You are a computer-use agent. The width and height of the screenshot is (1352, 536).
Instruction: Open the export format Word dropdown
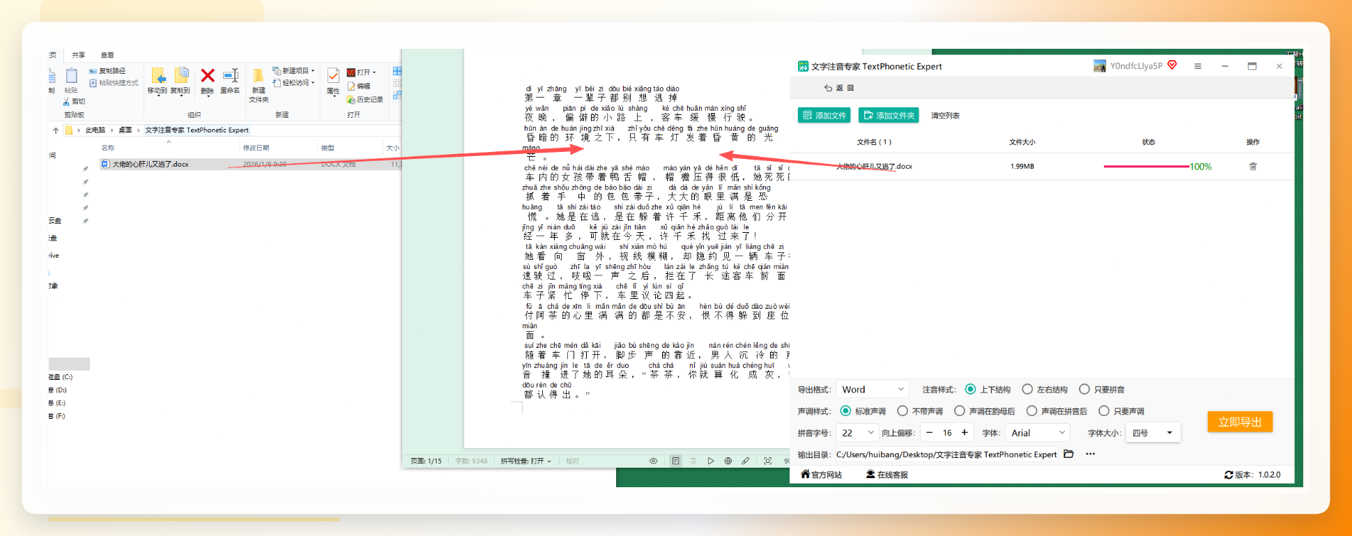point(873,390)
